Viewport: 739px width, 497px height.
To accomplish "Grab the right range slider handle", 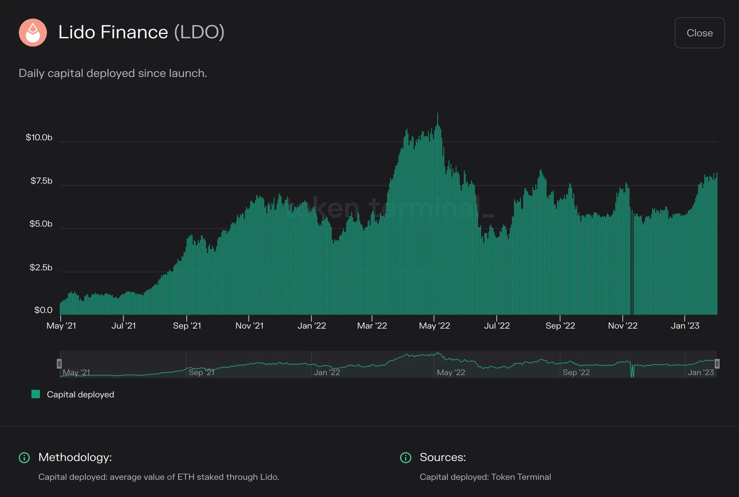I will tap(717, 364).
